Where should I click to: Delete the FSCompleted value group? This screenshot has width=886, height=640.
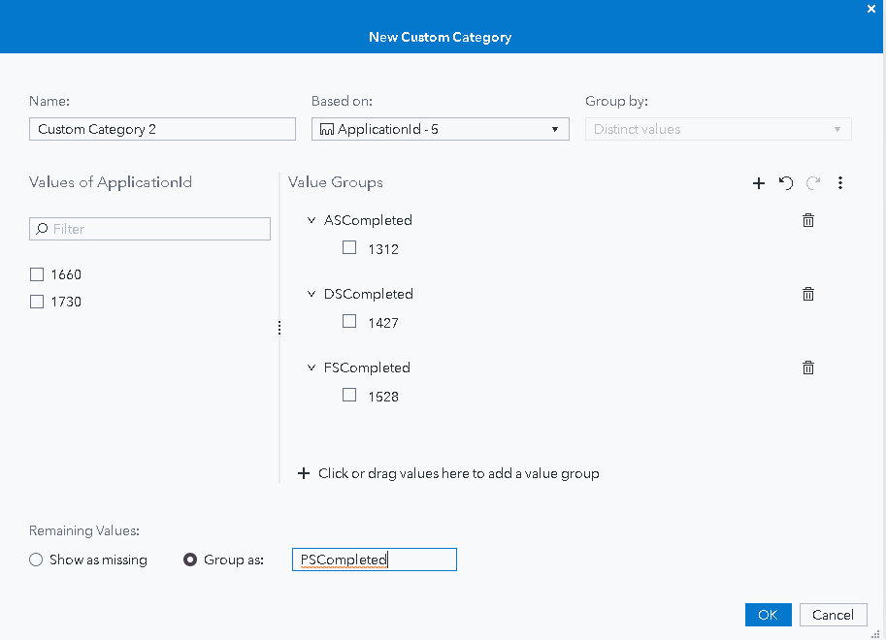pos(808,368)
